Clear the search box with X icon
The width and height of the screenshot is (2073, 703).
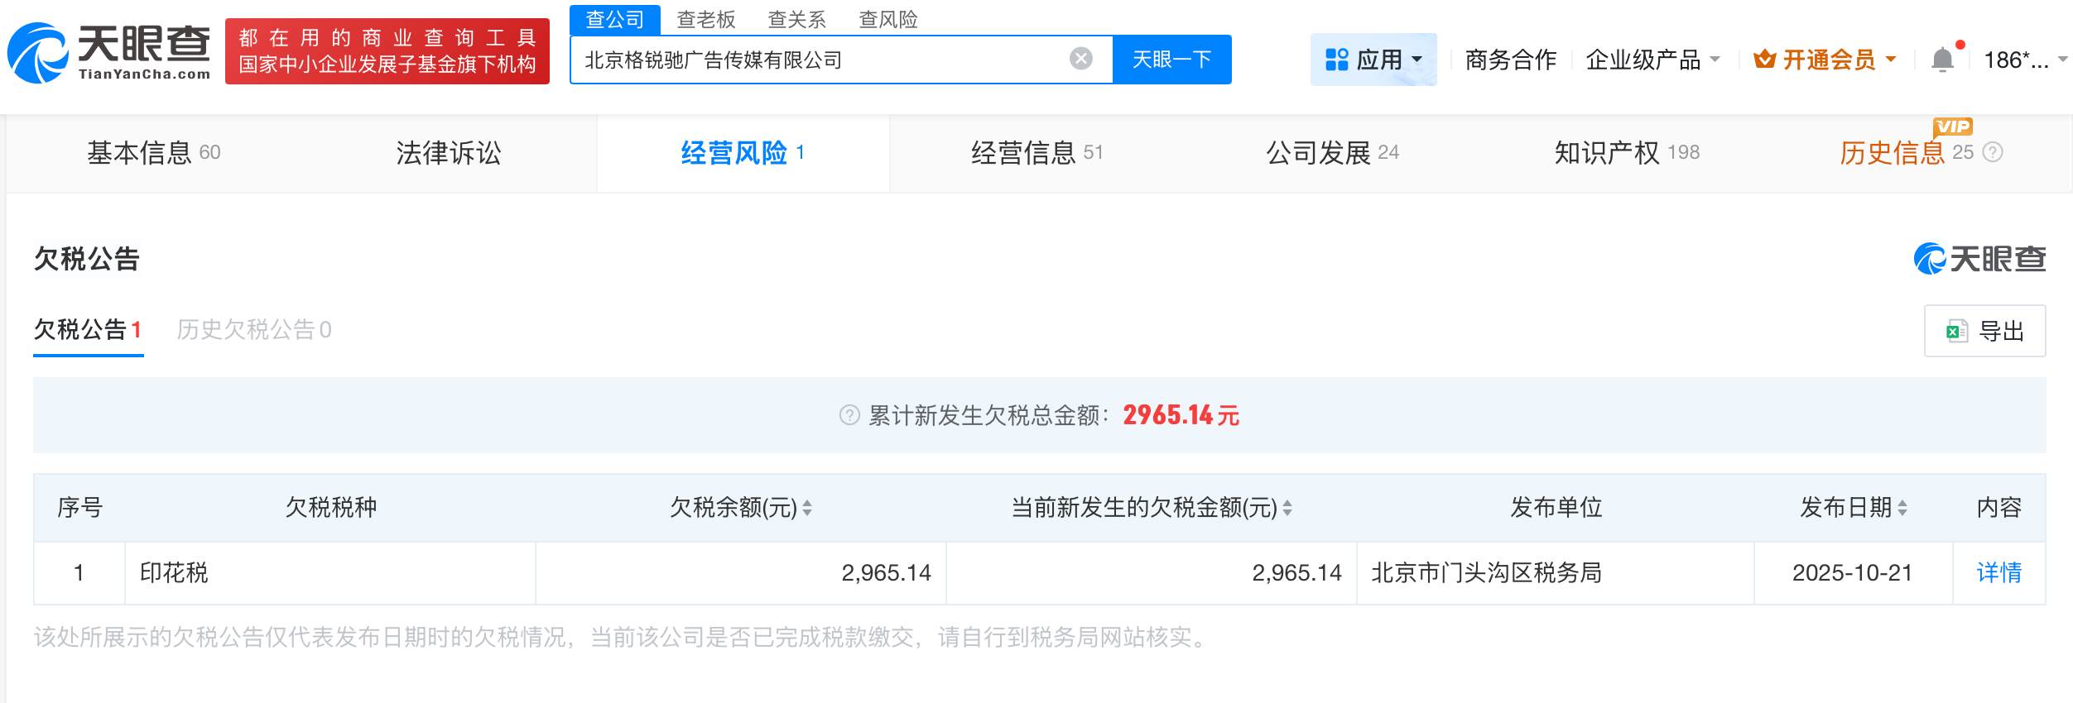click(1080, 59)
